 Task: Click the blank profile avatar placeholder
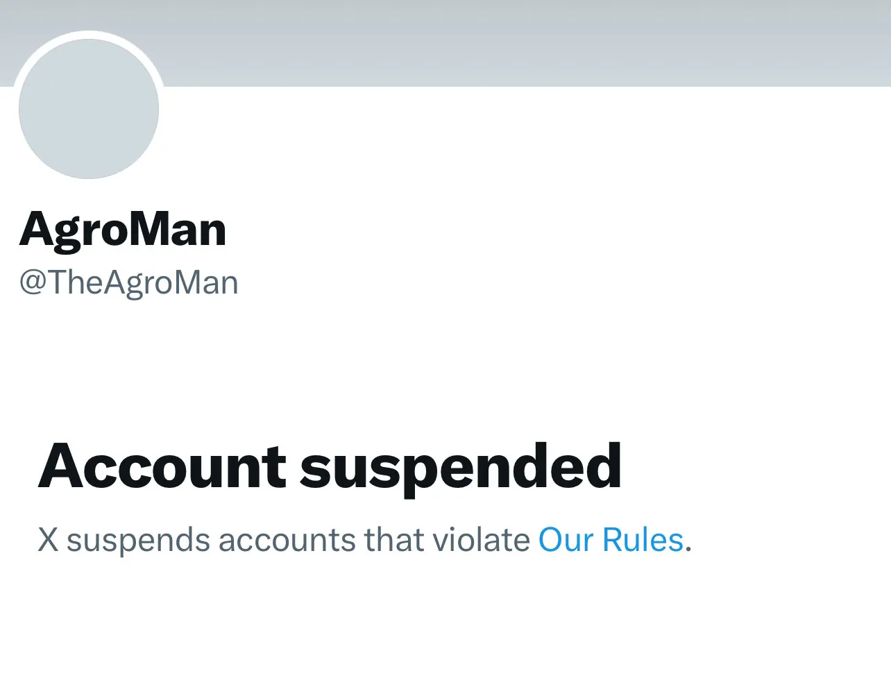(89, 109)
